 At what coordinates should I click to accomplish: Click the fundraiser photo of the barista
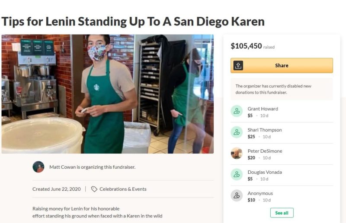point(107,94)
